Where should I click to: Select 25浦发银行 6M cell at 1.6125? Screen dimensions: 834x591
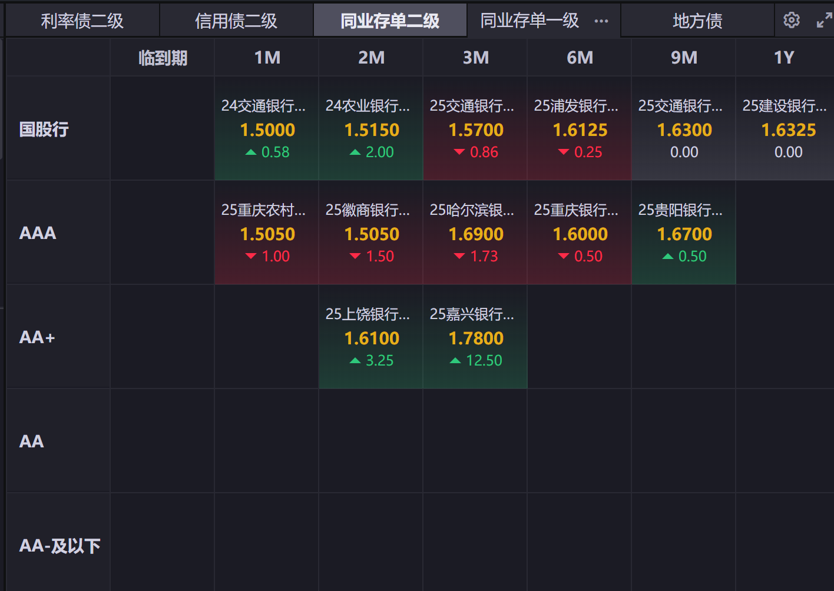pos(580,129)
